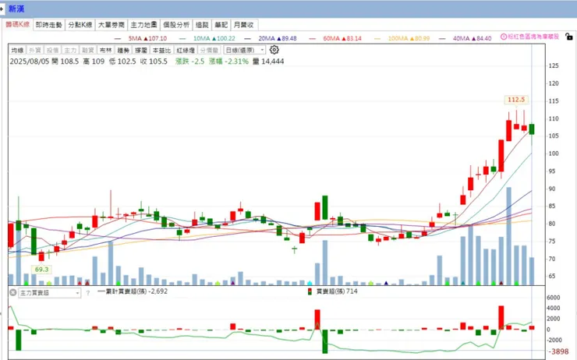
Task: Open the 即時走勢 tab
Action: (49, 25)
